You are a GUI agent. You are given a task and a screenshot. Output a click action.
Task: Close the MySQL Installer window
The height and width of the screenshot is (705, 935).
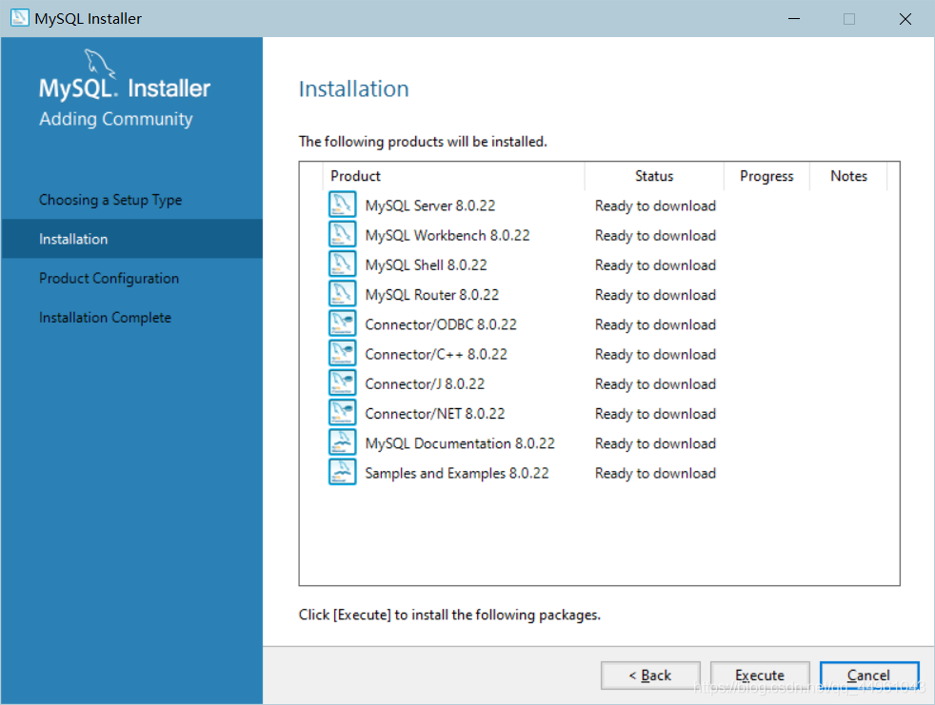(905, 18)
